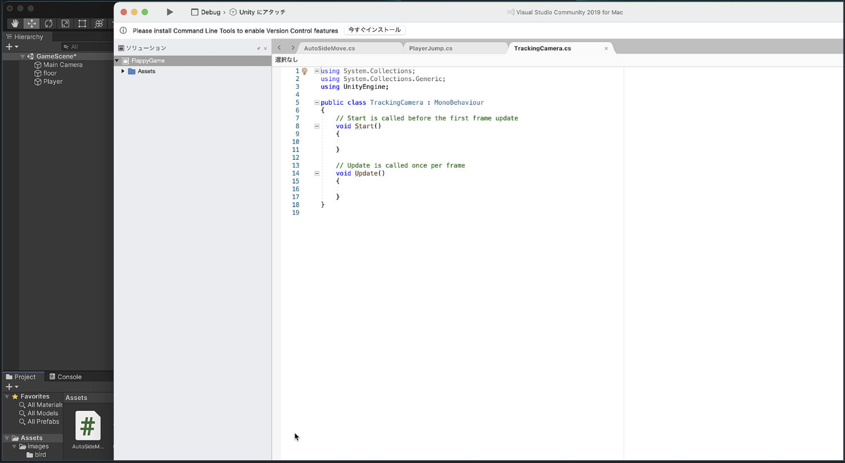Switch to the Console tab in Unity
The image size is (845, 463).
pyautogui.click(x=65, y=377)
